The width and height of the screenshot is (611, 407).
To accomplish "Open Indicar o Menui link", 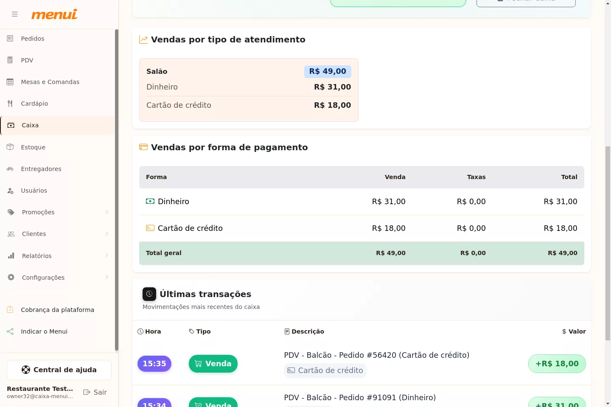I will (x=58, y=331).
